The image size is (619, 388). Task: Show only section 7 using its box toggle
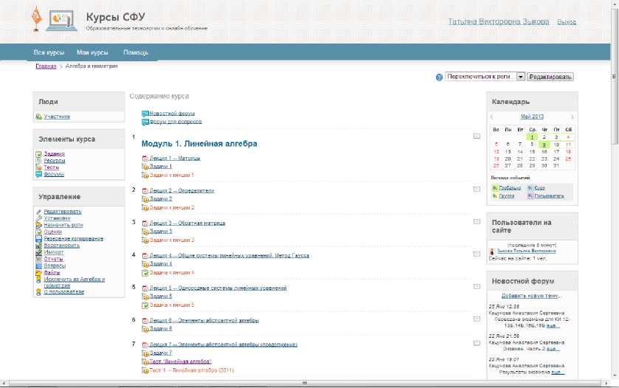pos(477,343)
